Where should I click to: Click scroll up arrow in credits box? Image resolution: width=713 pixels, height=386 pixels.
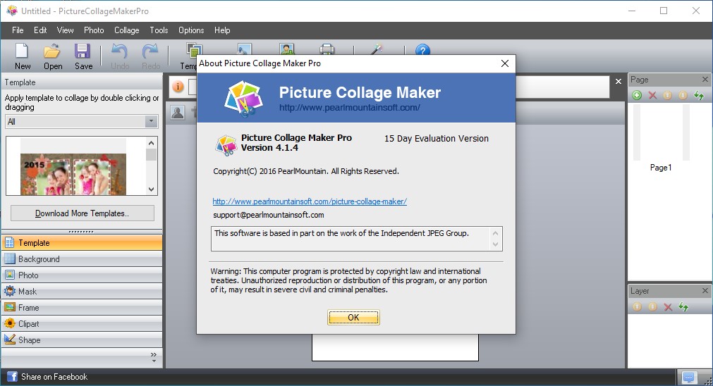(496, 233)
